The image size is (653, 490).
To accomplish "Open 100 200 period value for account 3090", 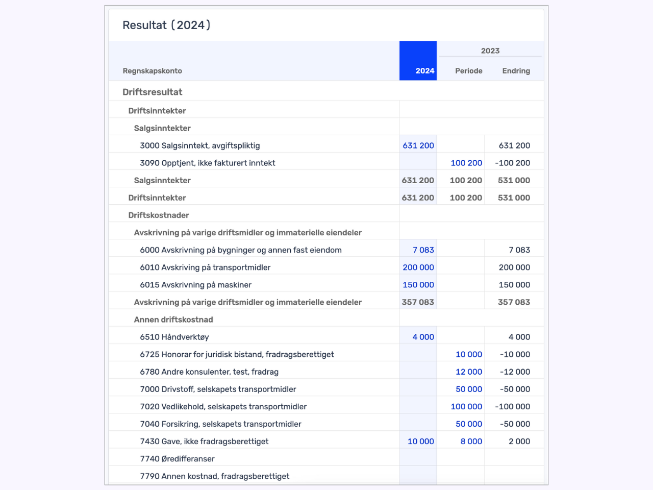I will click(x=466, y=163).
